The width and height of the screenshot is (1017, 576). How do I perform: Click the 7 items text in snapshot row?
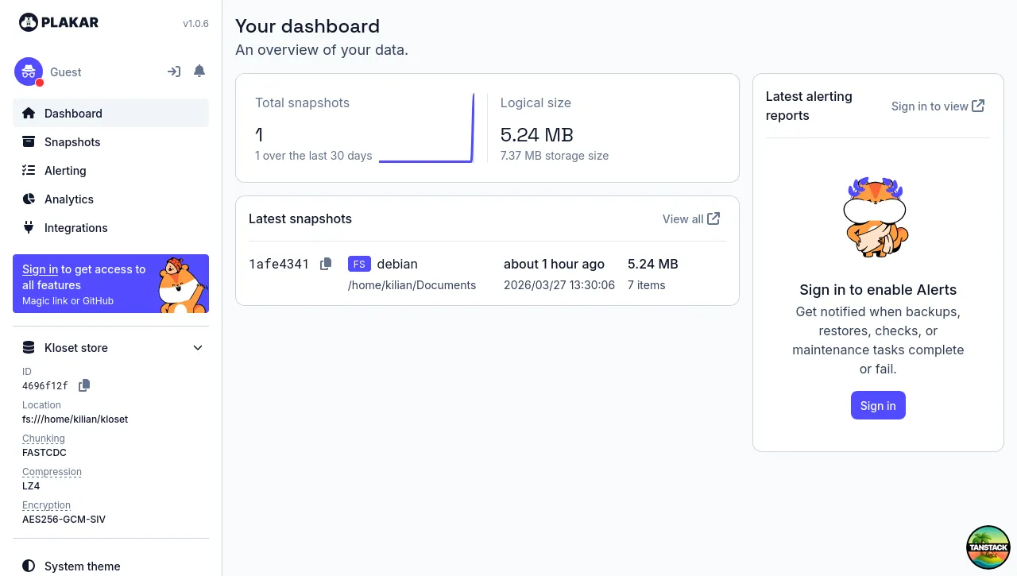[647, 284]
